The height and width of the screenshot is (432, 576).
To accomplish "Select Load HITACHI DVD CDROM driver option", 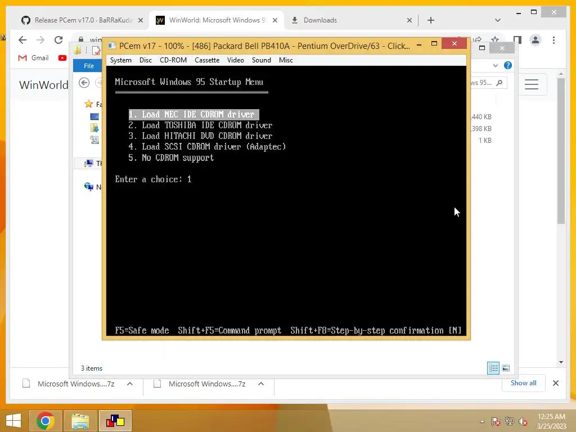I will [x=200, y=136].
